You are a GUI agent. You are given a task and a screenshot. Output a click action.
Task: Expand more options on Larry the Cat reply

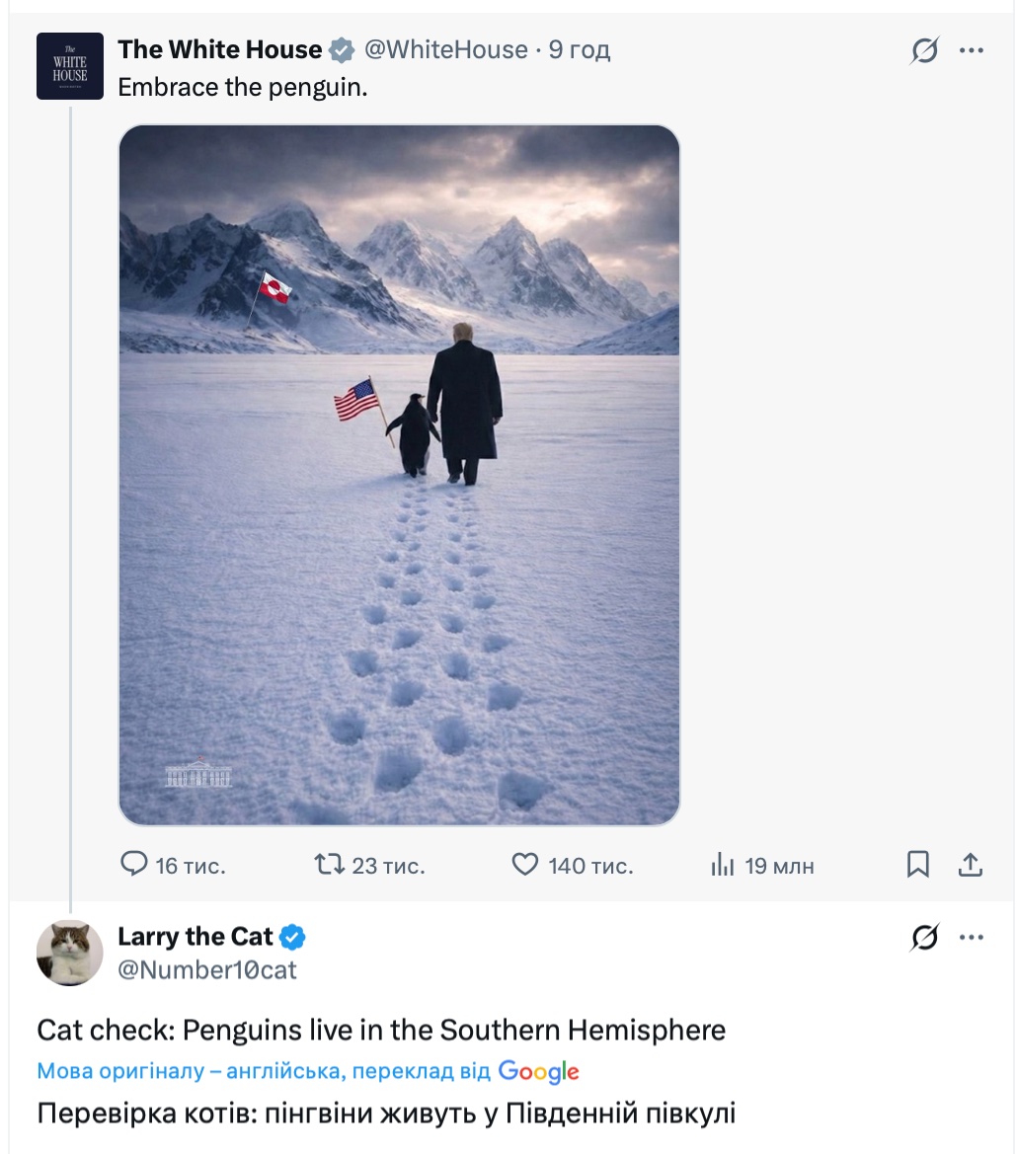coord(972,938)
